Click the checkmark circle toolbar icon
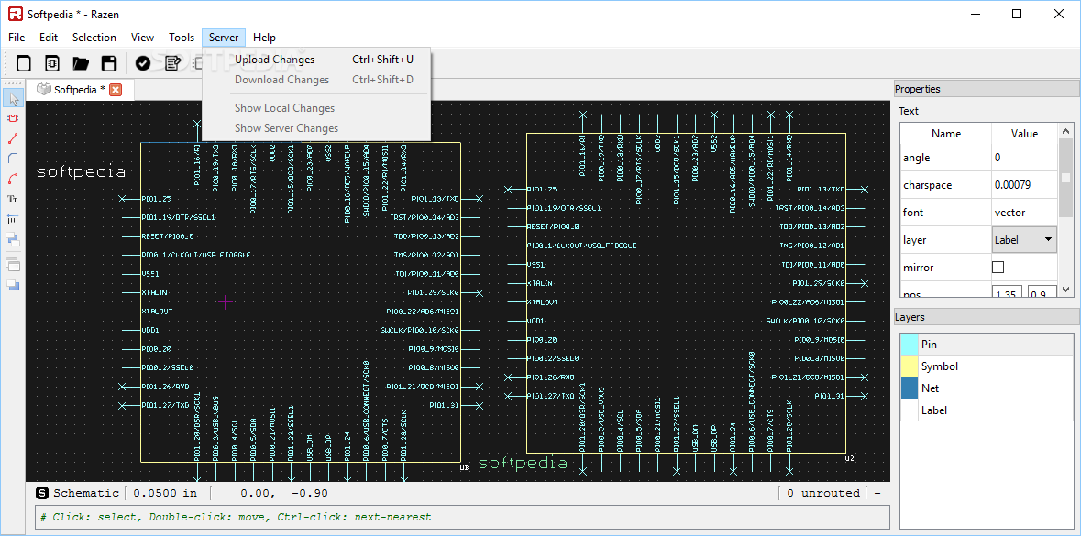1081x536 pixels. pos(143,63)
